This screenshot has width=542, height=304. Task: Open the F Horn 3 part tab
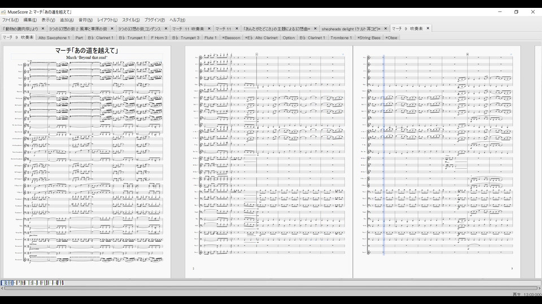pos(159,38)
